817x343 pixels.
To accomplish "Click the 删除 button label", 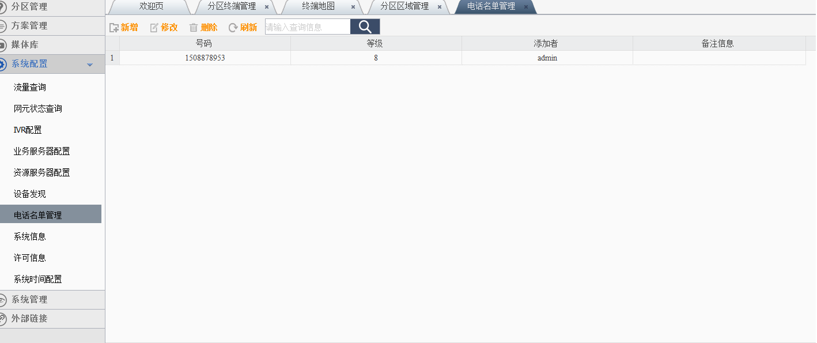I will tap(209, 28).
